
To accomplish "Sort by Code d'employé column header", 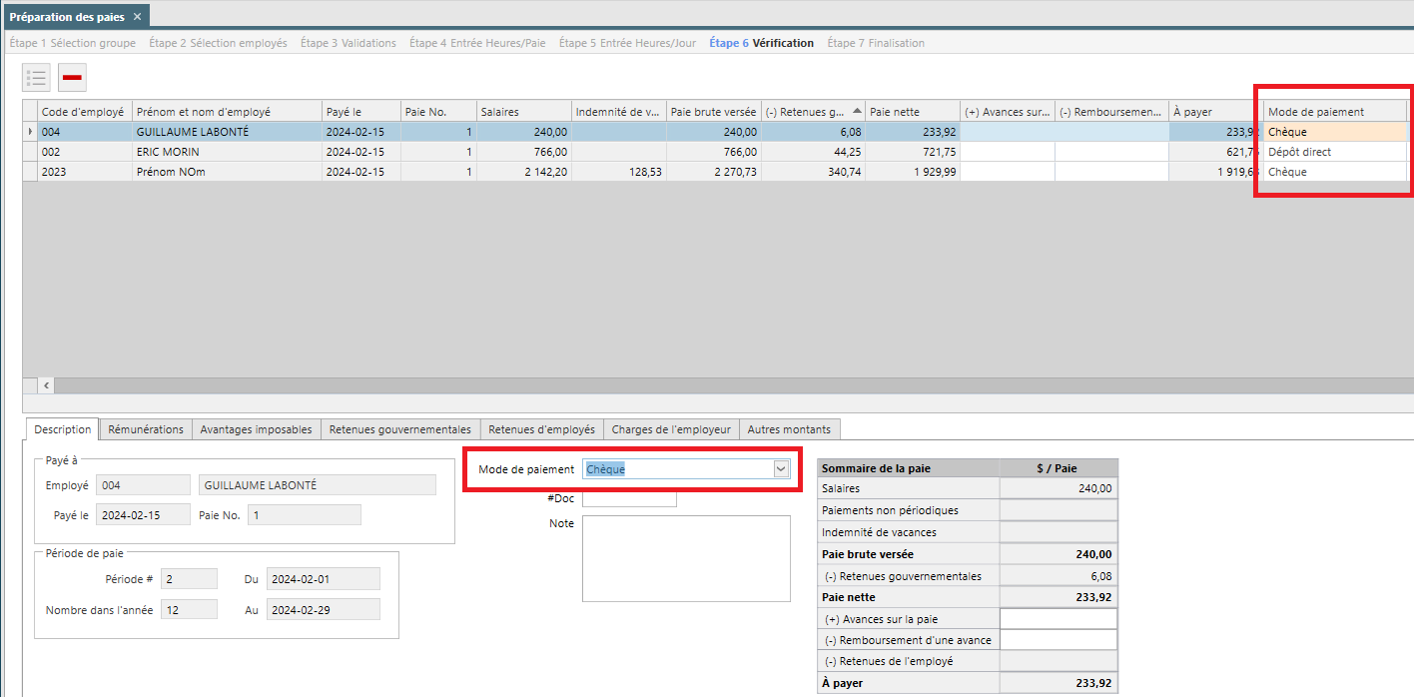I will (x=85, y=112).
